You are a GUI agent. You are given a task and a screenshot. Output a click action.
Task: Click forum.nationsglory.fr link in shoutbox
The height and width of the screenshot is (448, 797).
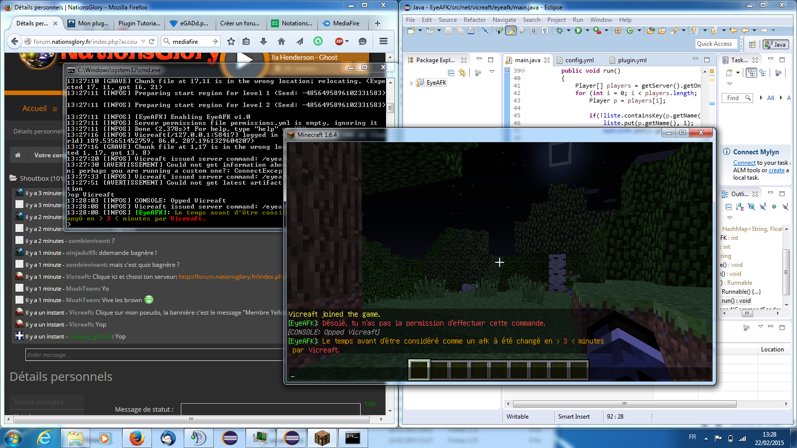pos(230,277)
